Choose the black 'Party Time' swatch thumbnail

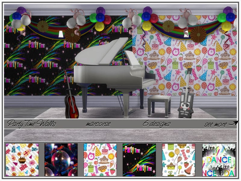click(x=139, y=160)
